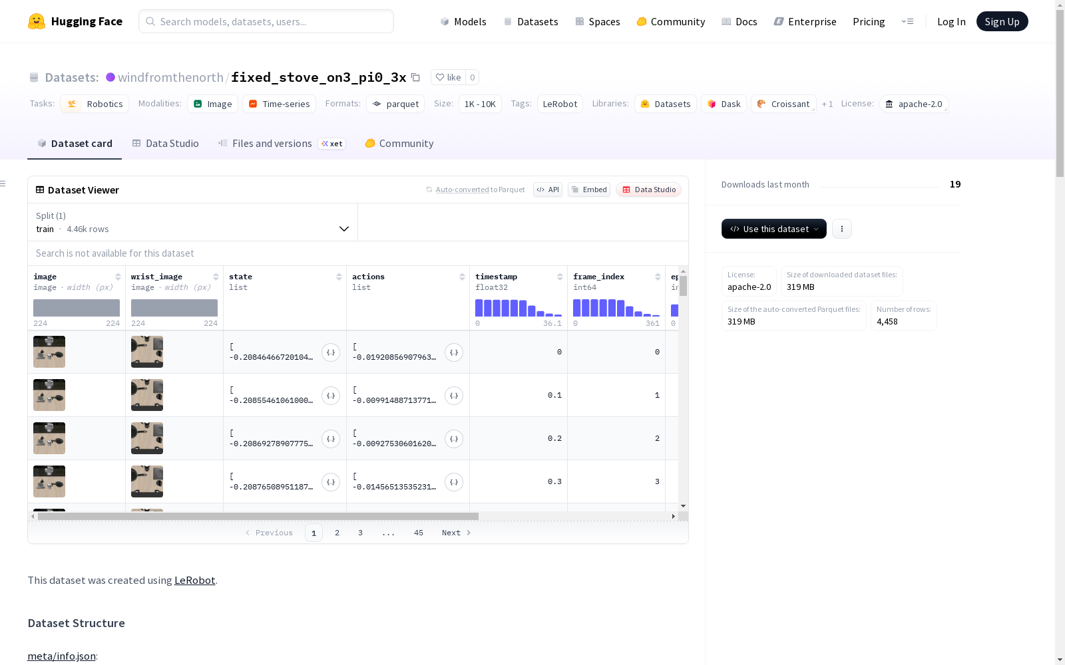The width and height of the screenshot is (1065, 665).
Task: Go to the Pricing page
Action: tap(869, 21)
